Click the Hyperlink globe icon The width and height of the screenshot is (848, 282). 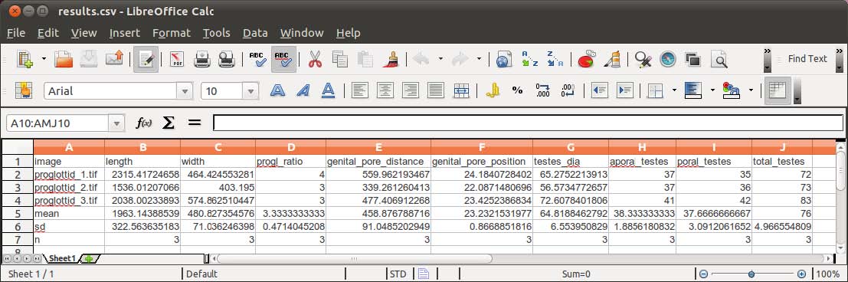pyautogui.click(x=504, y=58)
